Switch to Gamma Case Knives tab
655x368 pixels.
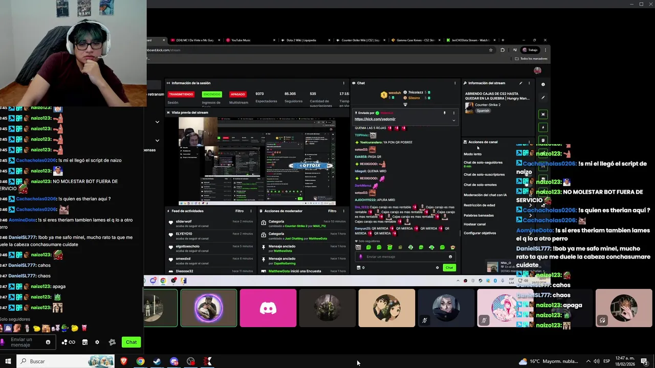[x=416, y=40]
